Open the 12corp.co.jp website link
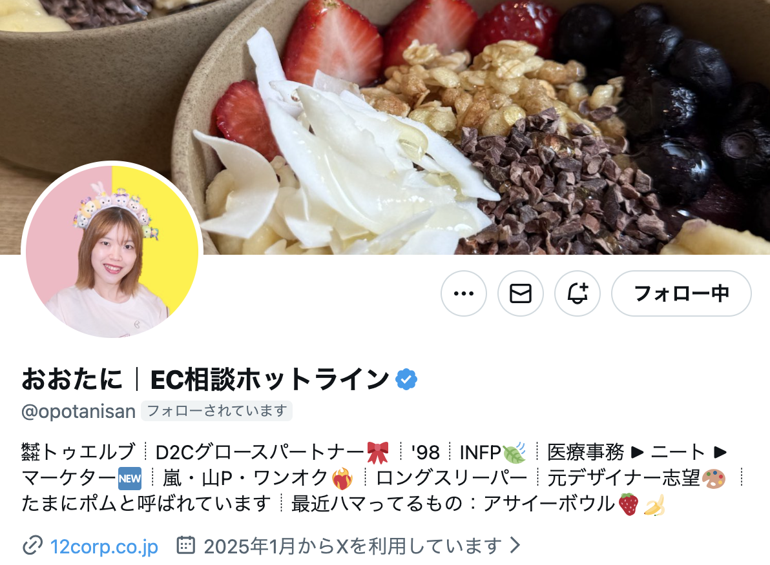This screenshot has width=770, height=565. pyautogui.click(x=104, y=546)
